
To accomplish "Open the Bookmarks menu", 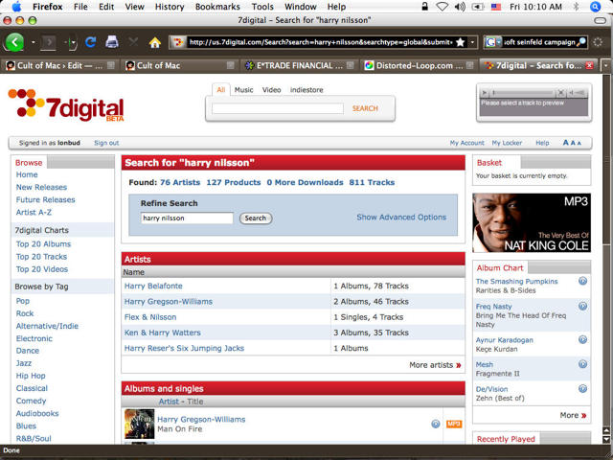I will (217, 7).
